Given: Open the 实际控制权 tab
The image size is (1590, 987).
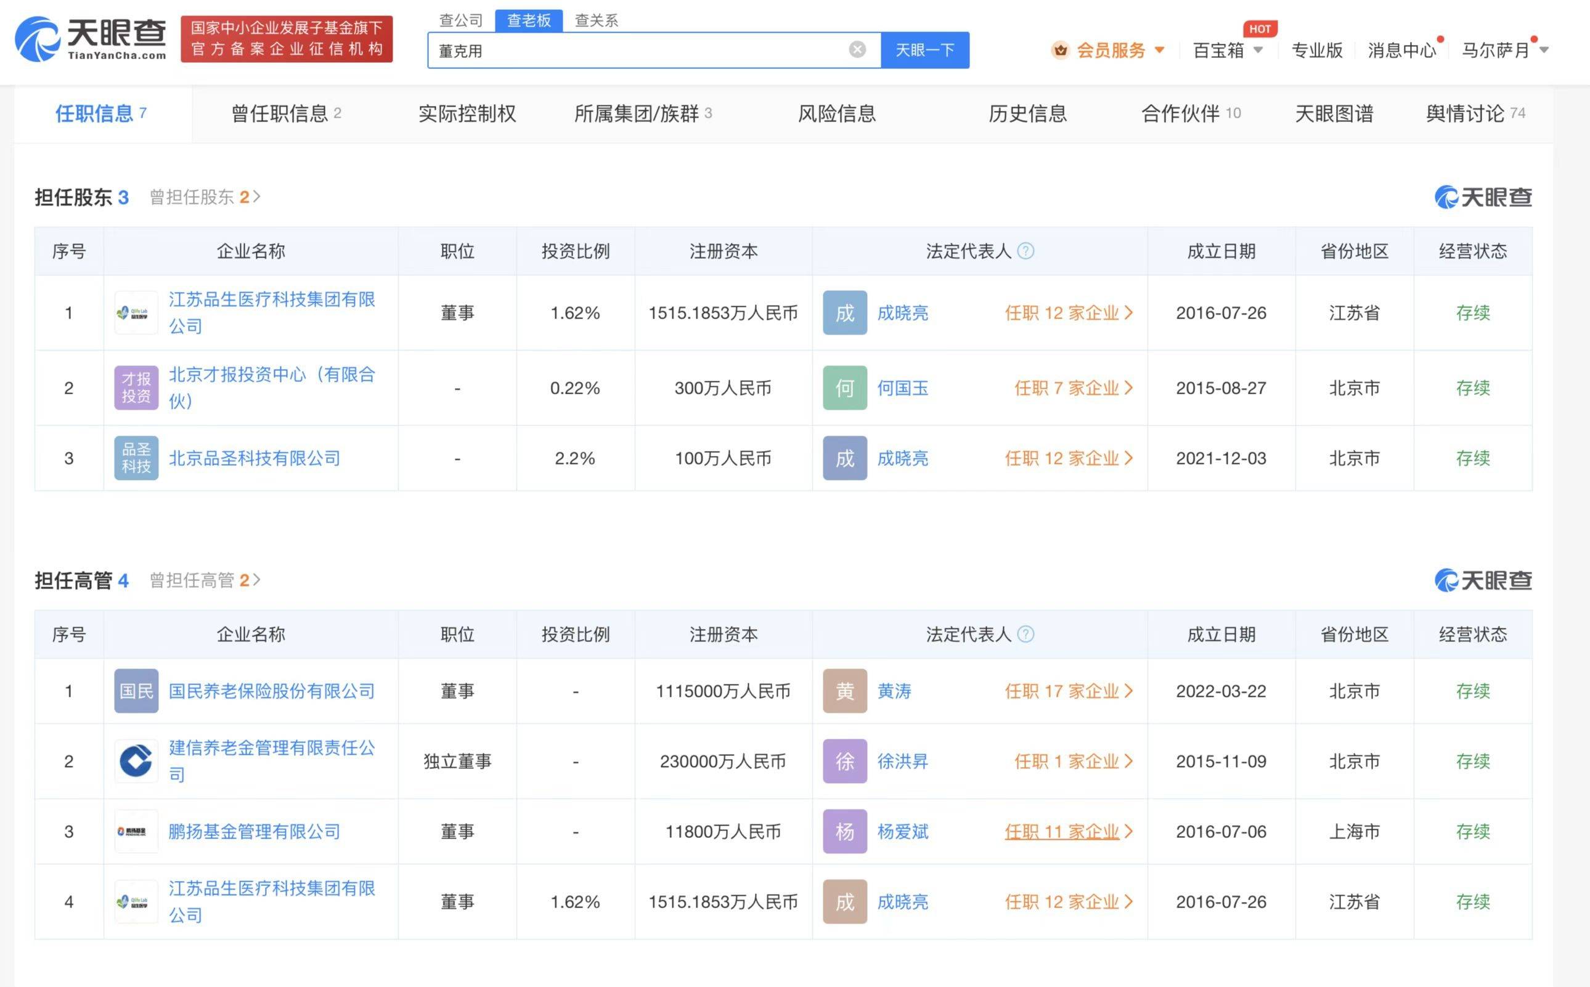Looking at the screenshot, I should [467, 113].
